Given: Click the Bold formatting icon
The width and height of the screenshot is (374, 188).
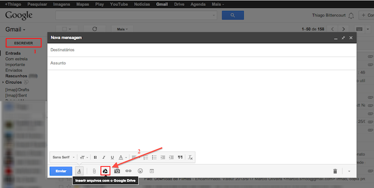Looking at the screenshot, I should pos(95,157).
